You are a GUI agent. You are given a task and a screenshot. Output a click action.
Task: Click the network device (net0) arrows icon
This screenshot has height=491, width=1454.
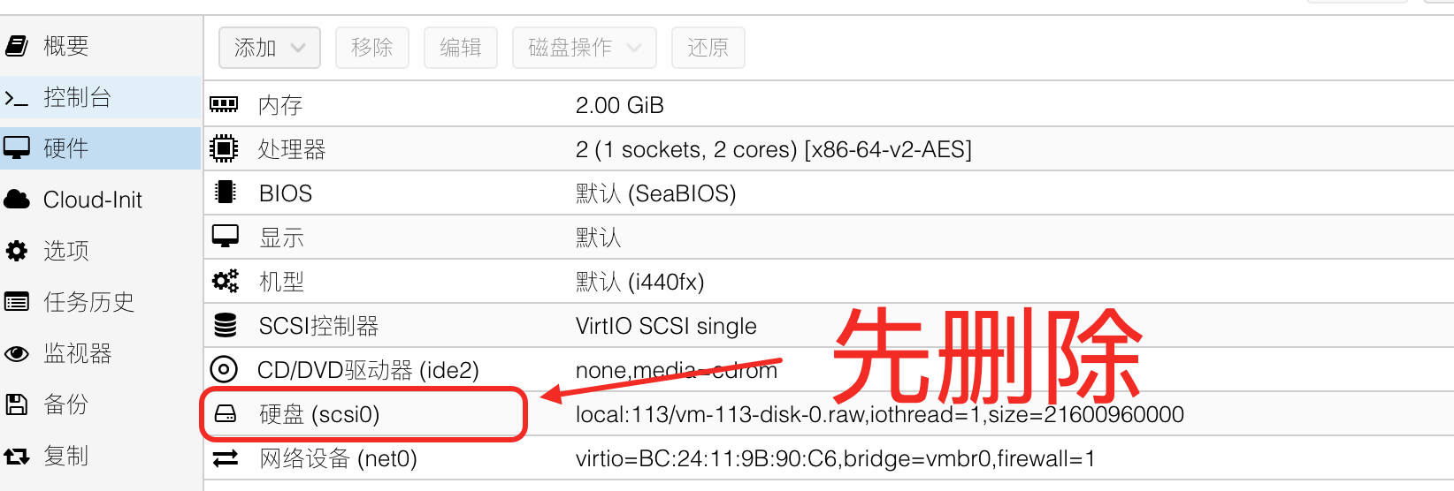coord(226,457)
